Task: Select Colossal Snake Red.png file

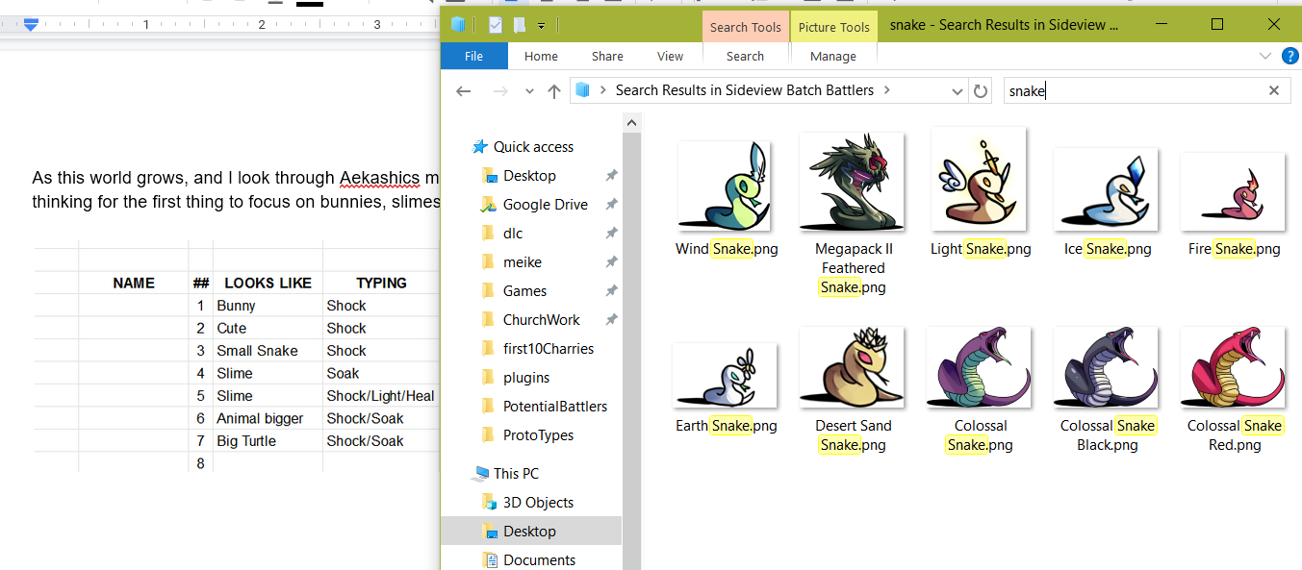Action: pyautogui.click(x=1234, y=367)
